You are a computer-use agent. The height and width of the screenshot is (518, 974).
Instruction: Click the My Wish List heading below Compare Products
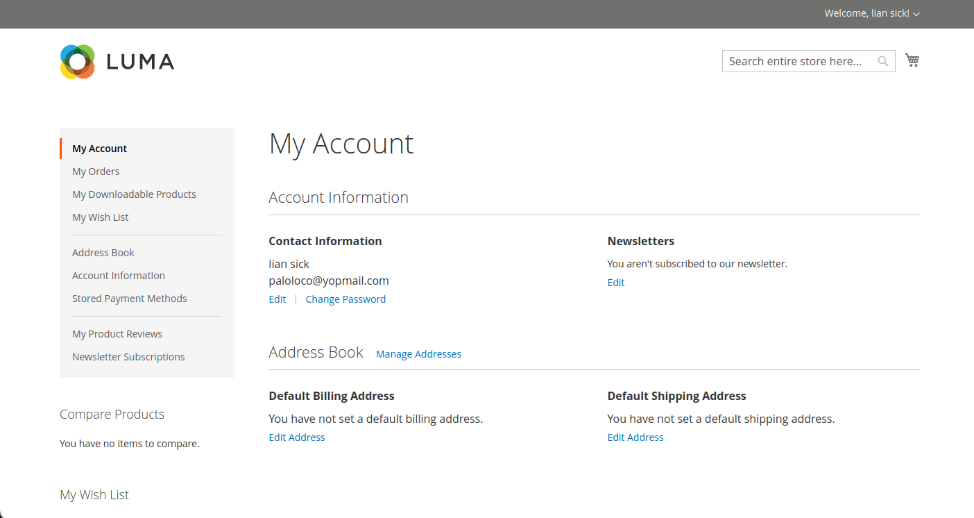click(94, 495)
